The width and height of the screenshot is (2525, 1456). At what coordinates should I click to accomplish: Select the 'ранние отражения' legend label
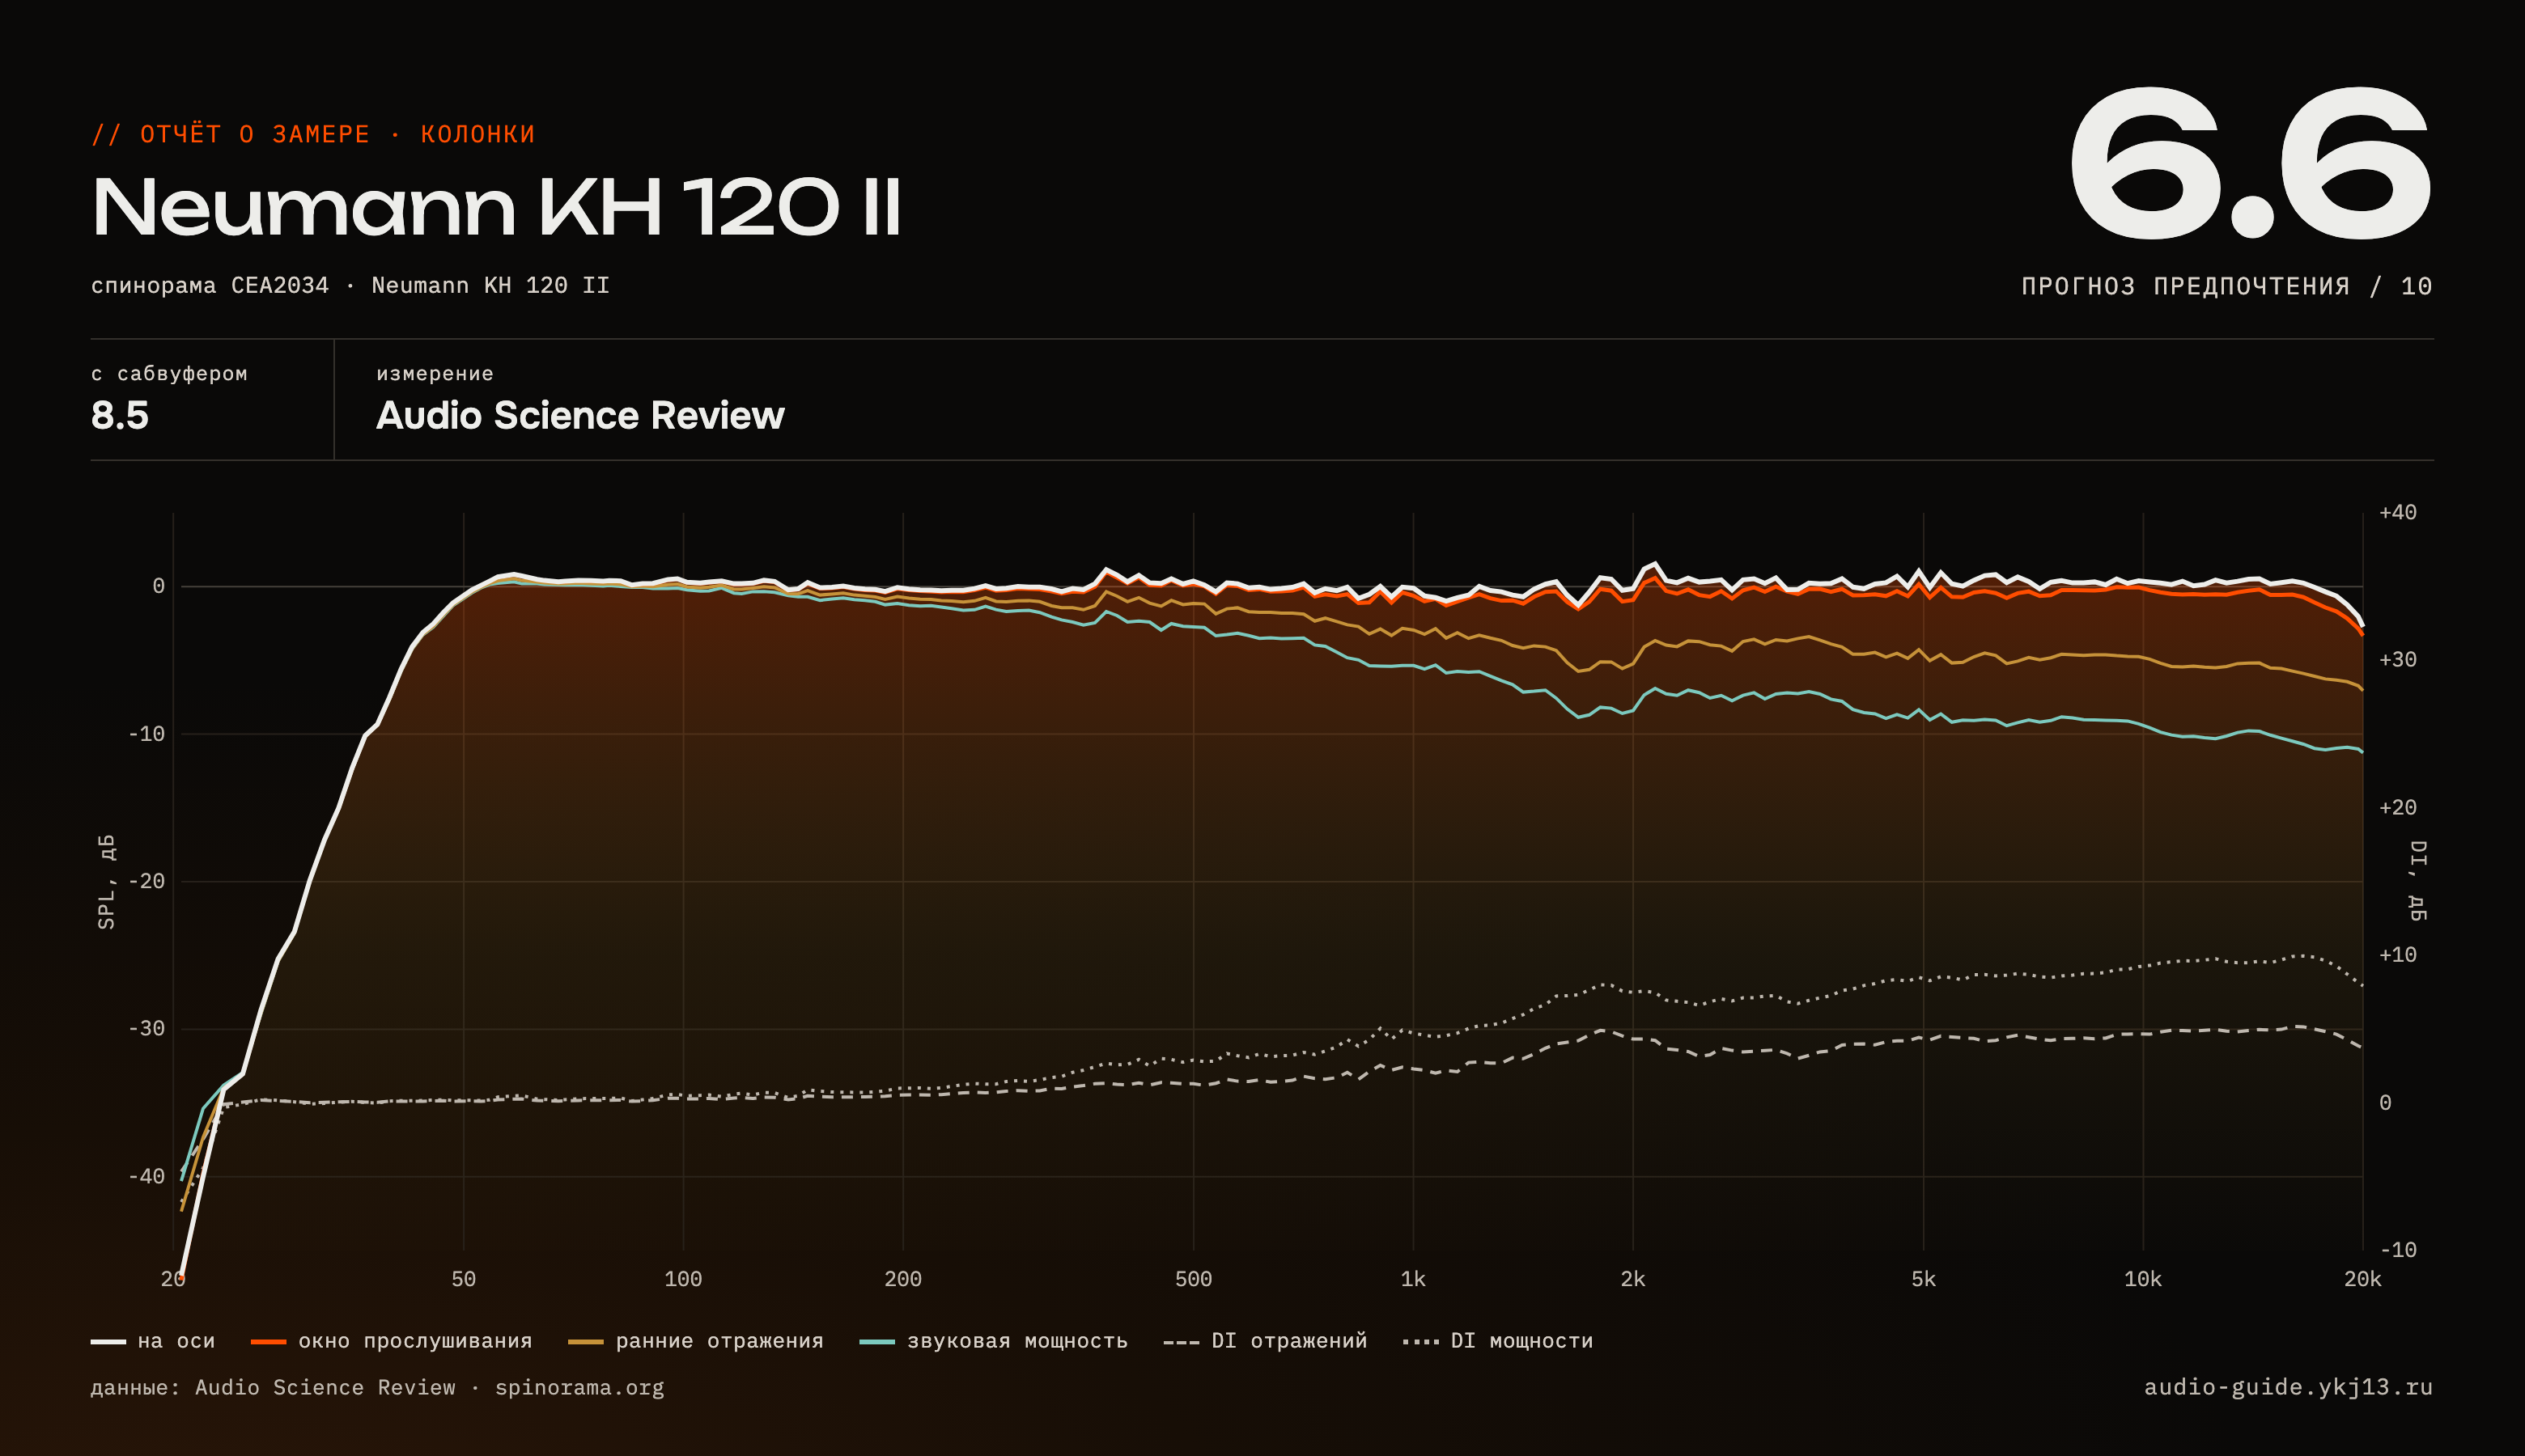click(x=719, y=1341)
